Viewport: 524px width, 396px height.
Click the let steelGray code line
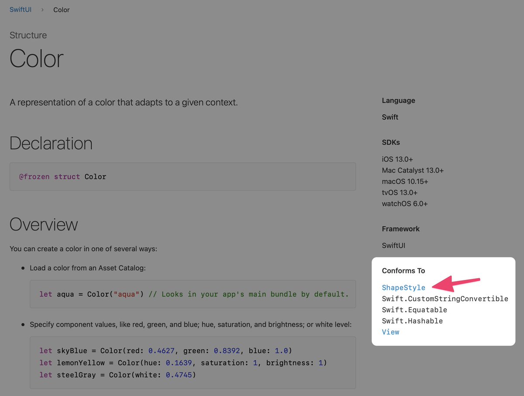point(118,375)
